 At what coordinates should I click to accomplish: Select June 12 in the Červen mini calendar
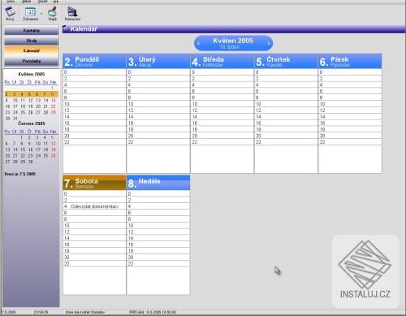tap(54, 144)
